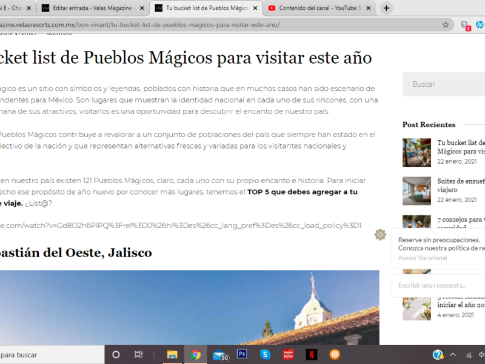The image size is (485, 364).
Task: Close the leftmost Chat tab
Action: point(28,8)
